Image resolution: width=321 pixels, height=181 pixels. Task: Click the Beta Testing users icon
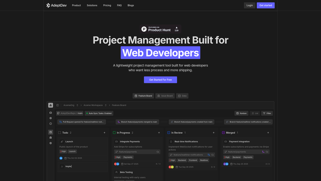coord(116,172)
